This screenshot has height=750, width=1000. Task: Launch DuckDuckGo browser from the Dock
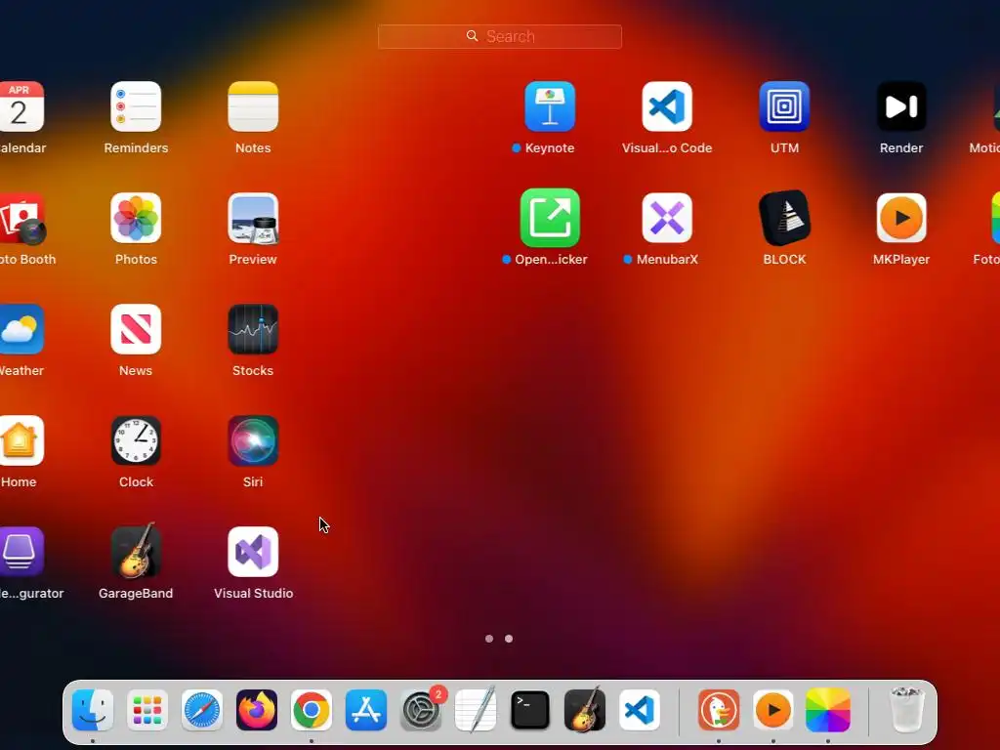719,710
